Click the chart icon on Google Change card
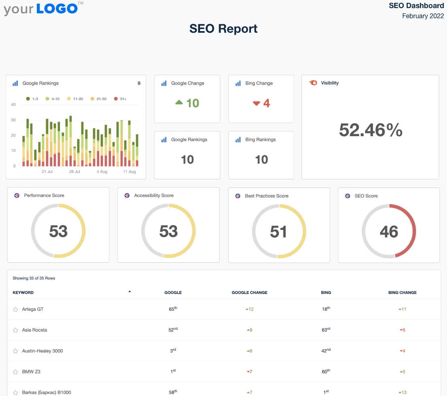The height and width of the screenshot is (396, 447). [164, 83]
